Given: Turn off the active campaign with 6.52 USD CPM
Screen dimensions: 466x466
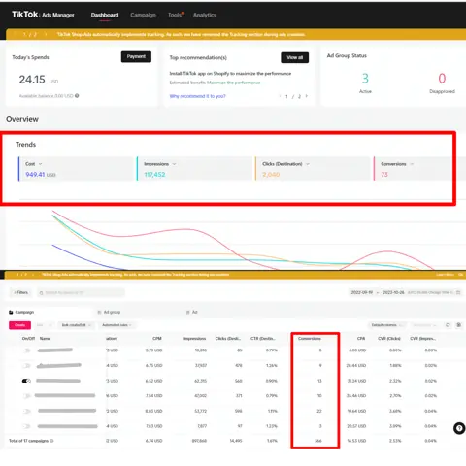Looking at the screenshot, I should 26,381.
